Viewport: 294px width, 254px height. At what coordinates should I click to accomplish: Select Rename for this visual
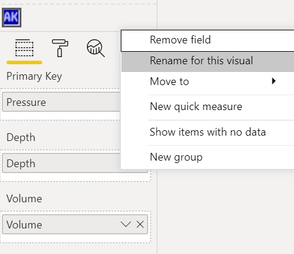[x=208, y=61]
